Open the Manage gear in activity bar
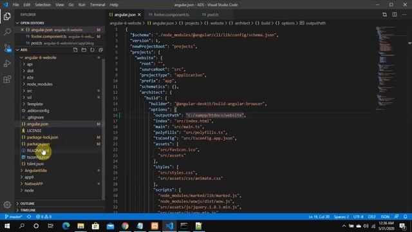Screen dimensions: 412x232 coord(7,204)
